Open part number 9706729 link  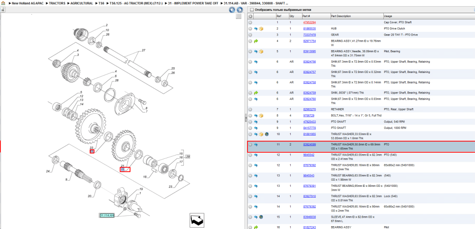click(x=309, y=116)
